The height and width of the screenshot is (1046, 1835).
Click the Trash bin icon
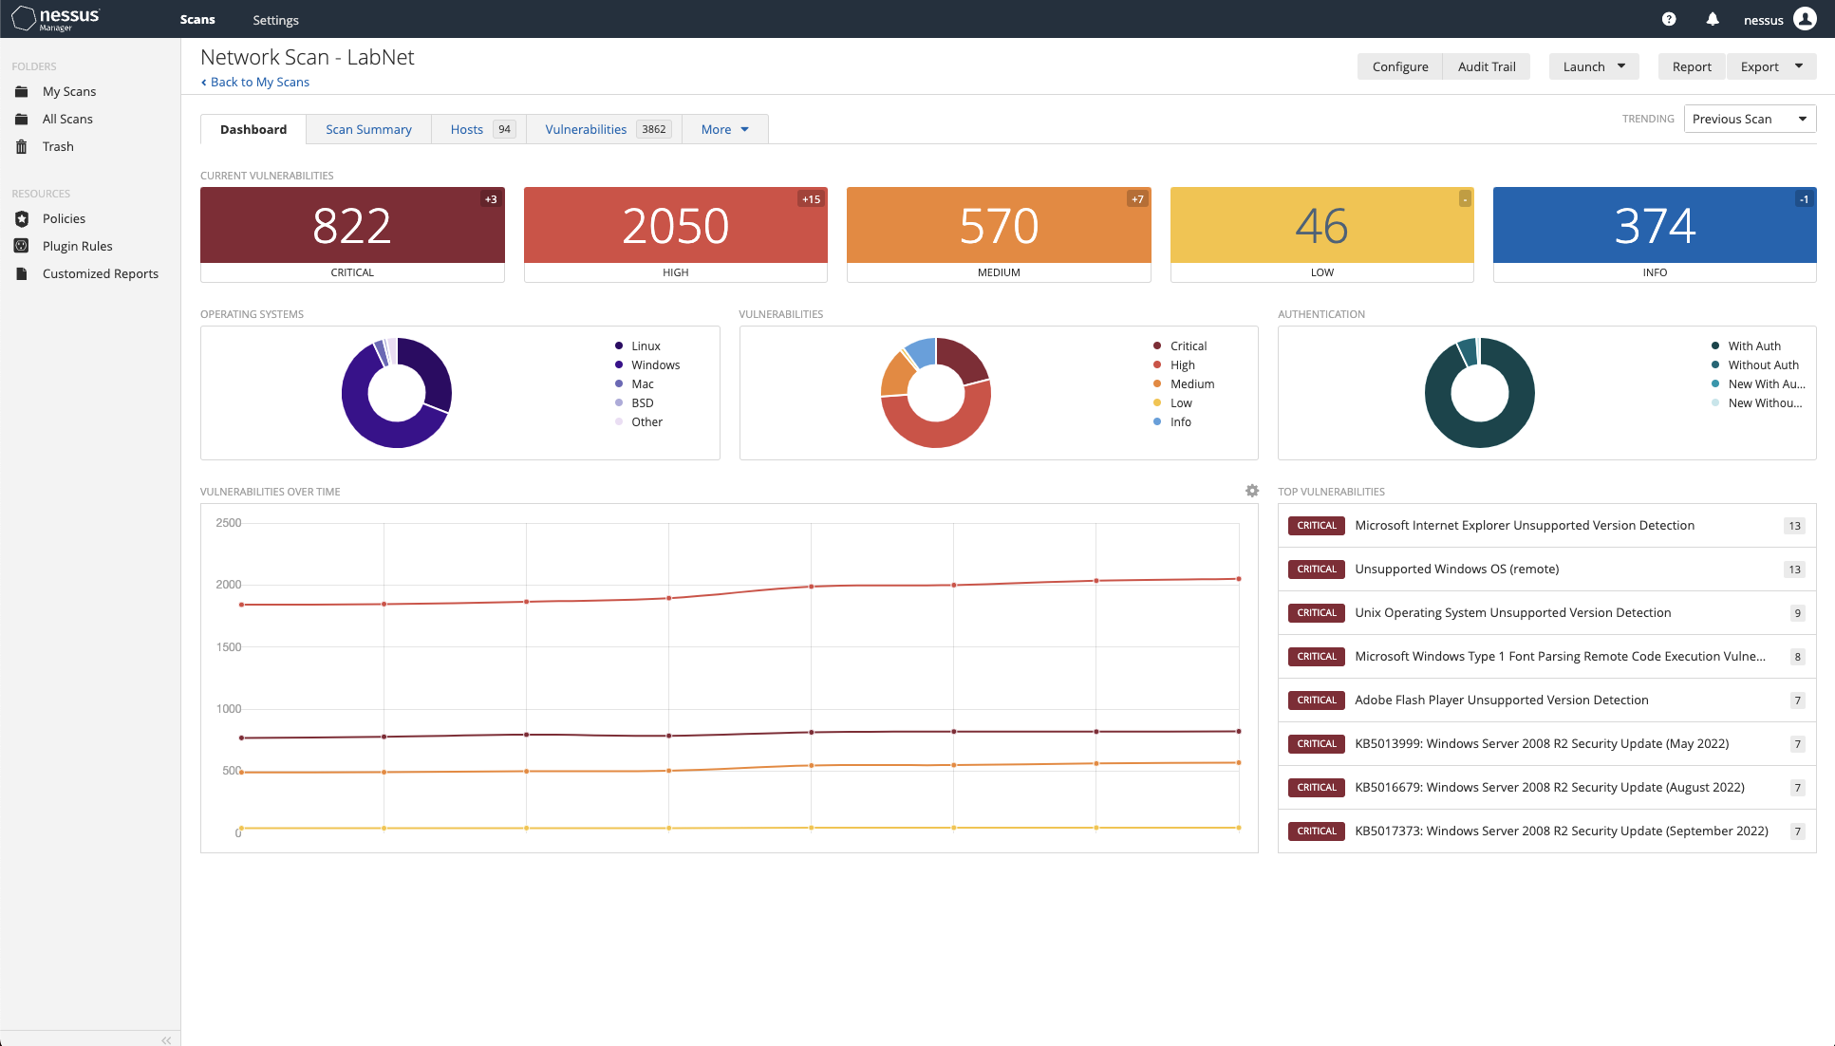(22, 146)
